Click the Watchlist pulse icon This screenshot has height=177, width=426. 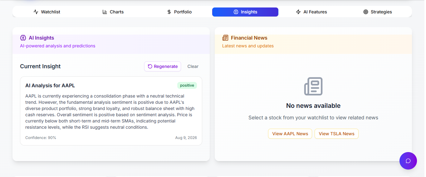[36, 12]
